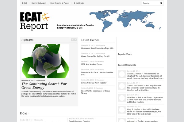Open Green Energy Not So Easy For All
The width and height of the screenshot is (184, 122).
pos(95,56)
